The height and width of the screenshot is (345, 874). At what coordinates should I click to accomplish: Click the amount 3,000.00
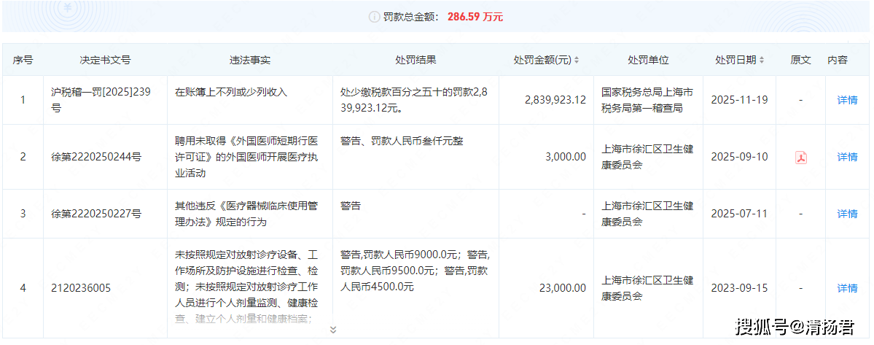click(566, 157)
